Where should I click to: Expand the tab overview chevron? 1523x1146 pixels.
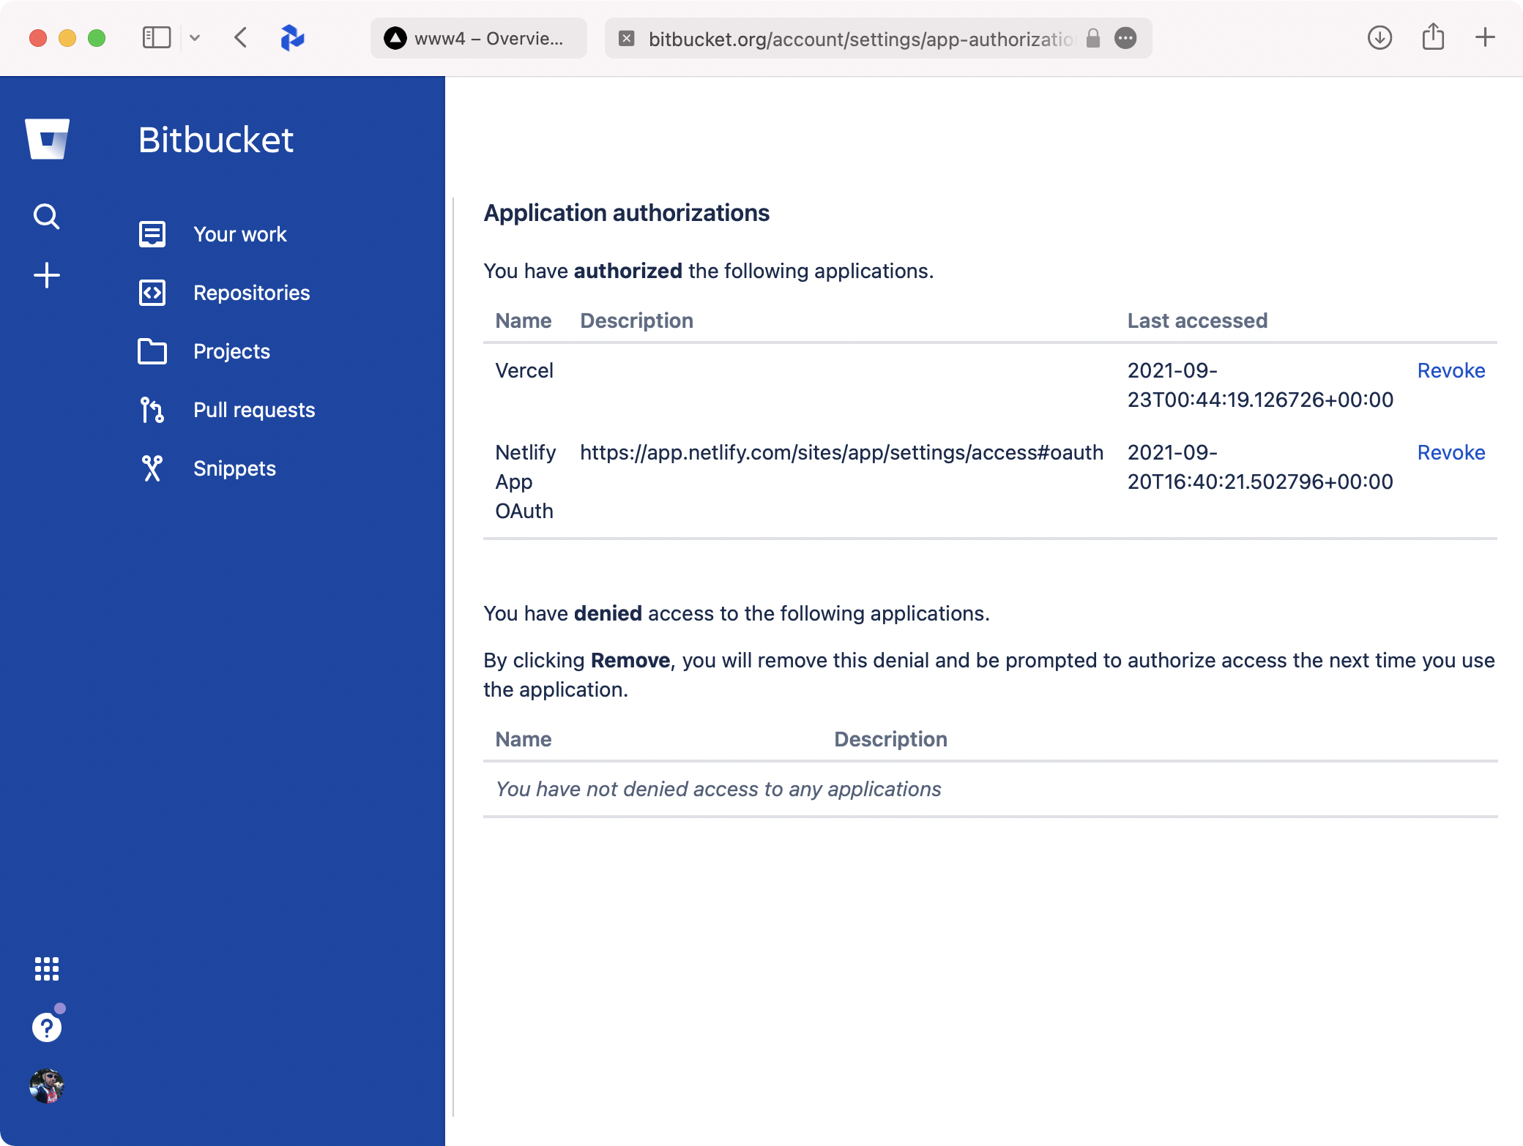pos(195,38)
